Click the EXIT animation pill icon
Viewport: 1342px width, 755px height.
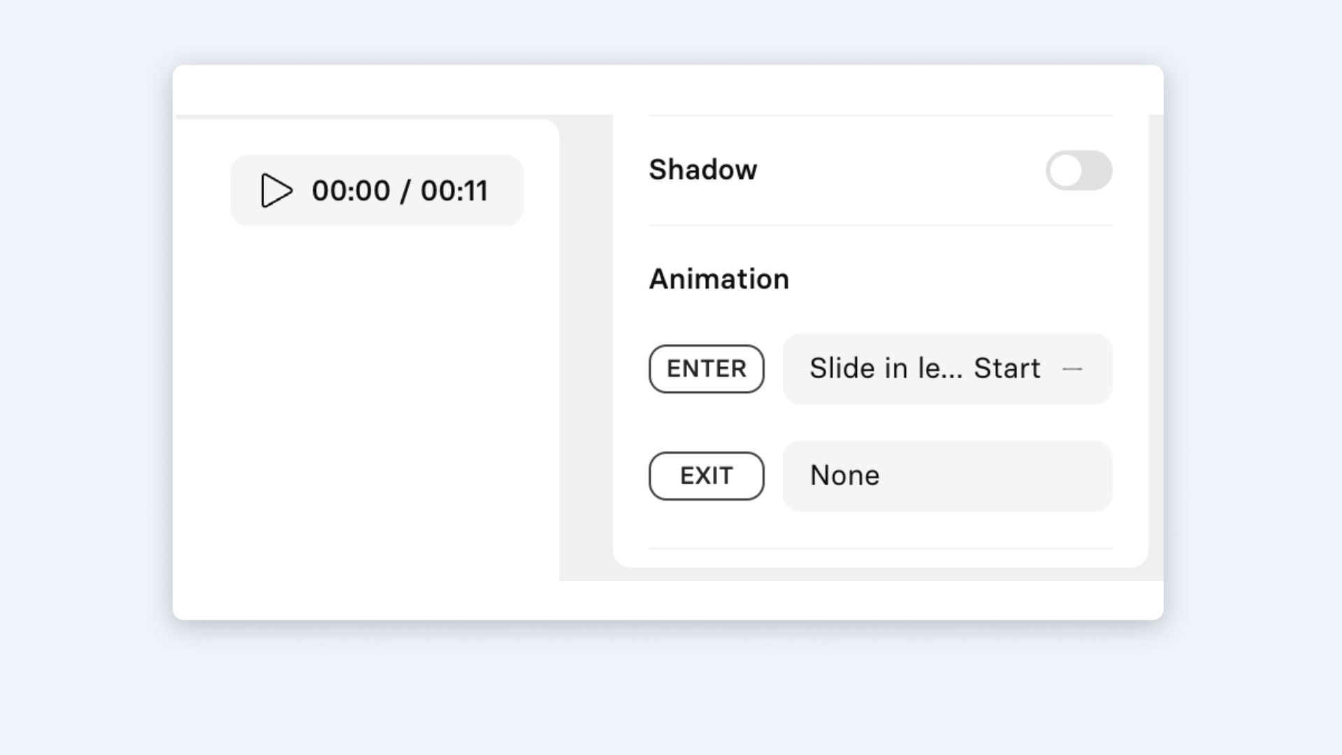706,476
